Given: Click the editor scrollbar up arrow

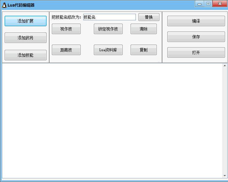Looking at the screenshot, I should coord(225,66).
